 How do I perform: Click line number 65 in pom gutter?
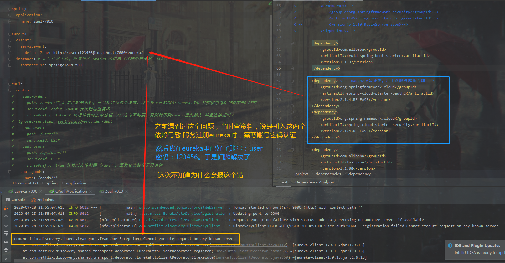pos(279,68)
